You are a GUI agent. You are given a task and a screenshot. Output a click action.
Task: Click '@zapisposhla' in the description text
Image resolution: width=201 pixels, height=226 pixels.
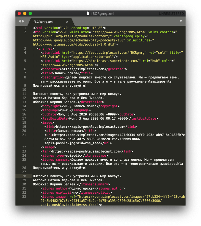(160, 81)
